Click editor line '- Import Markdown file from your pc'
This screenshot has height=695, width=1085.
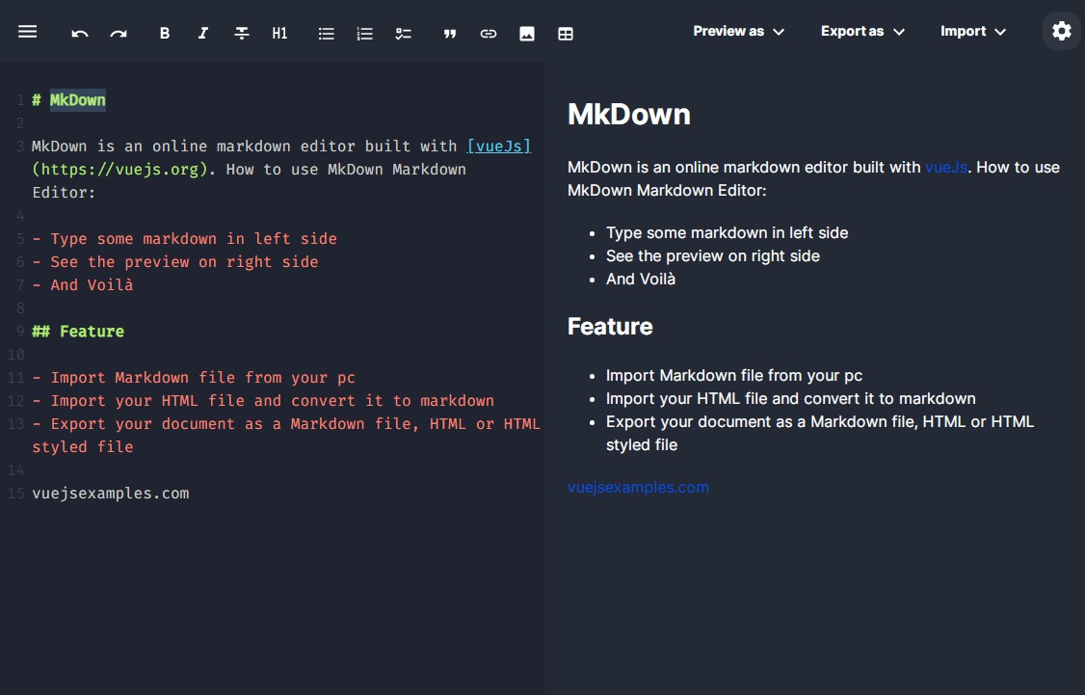194,377
